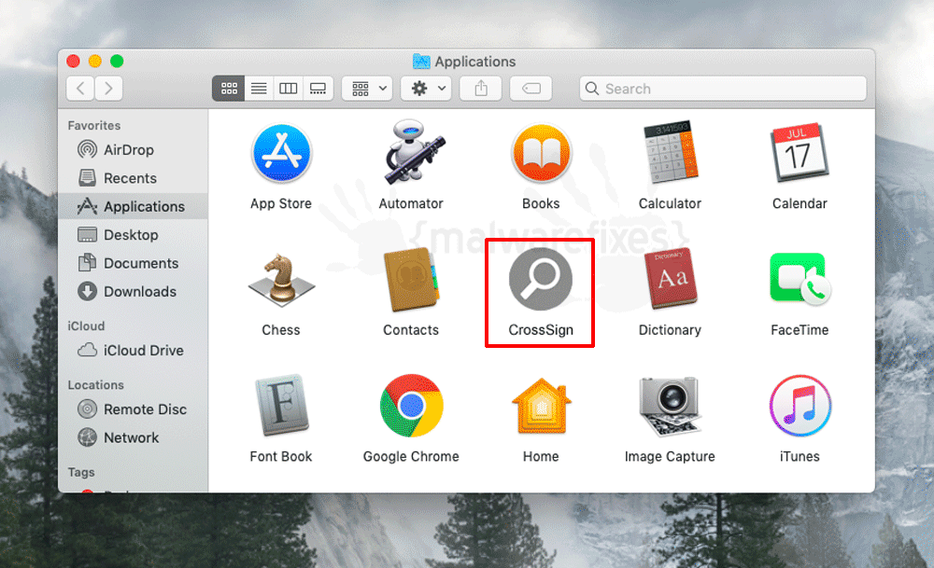
Task: Select AirDrop in the sidebar
Action: click(x=134, y=149)
